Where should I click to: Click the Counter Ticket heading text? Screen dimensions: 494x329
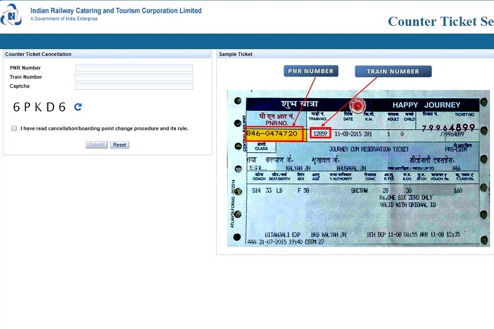point(441,21)
